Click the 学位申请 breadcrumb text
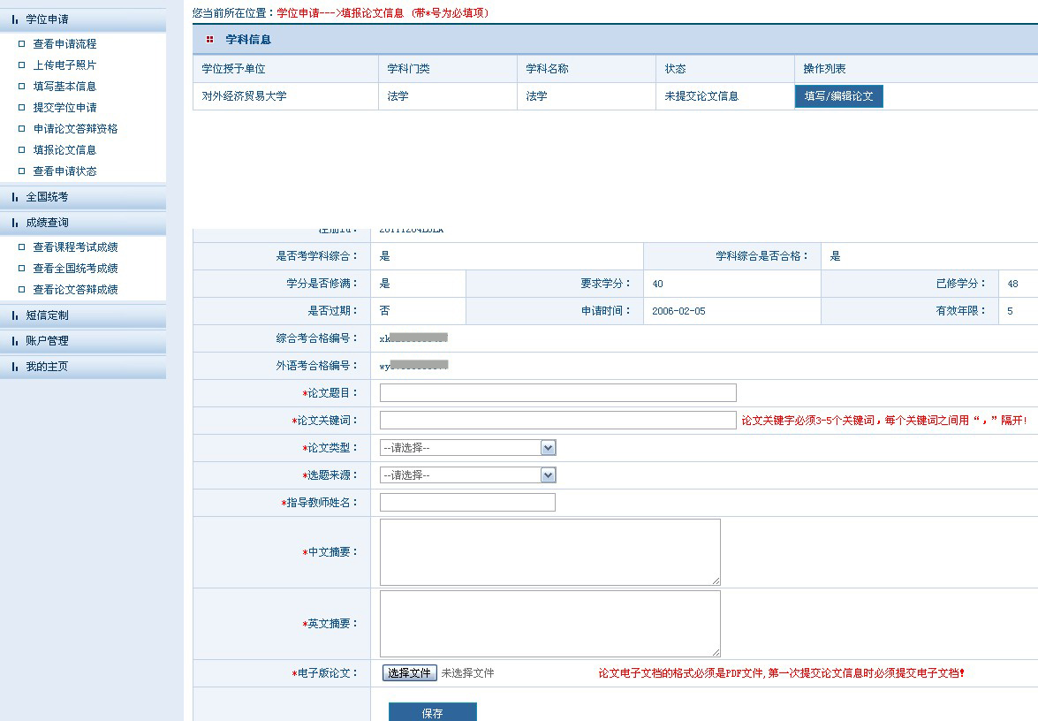 pos(298,13)
